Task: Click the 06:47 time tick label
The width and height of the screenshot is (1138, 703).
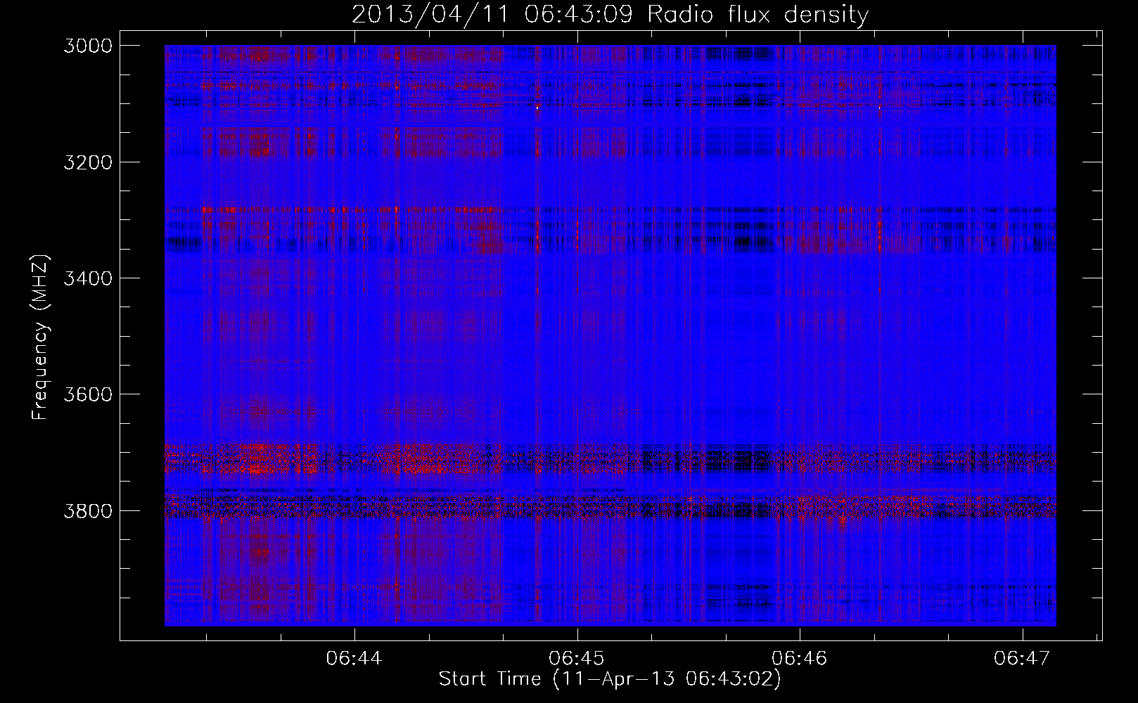Action: tap(1021, 658)
